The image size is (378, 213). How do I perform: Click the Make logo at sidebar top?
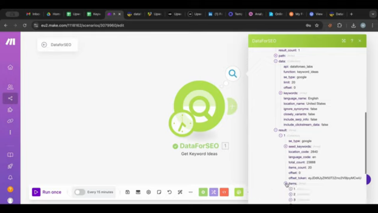click(10, 42)
